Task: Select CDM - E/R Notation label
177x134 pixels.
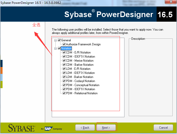Action: [78, 52]
